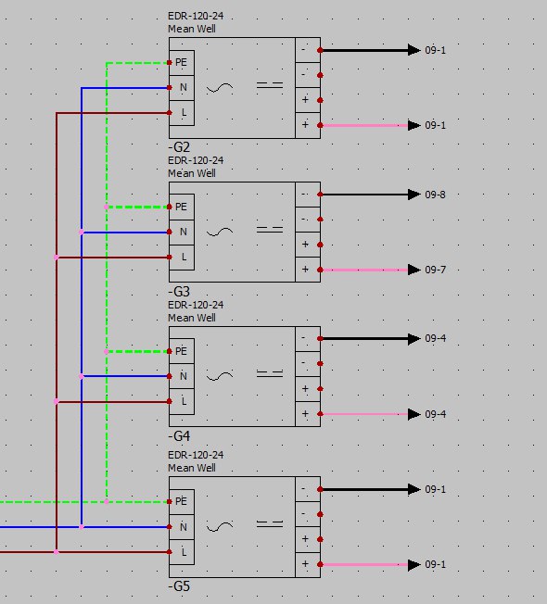This screenshot has width=547, height=604.
Task: Select the black wire from G3 minus
Action: [364, 195]
